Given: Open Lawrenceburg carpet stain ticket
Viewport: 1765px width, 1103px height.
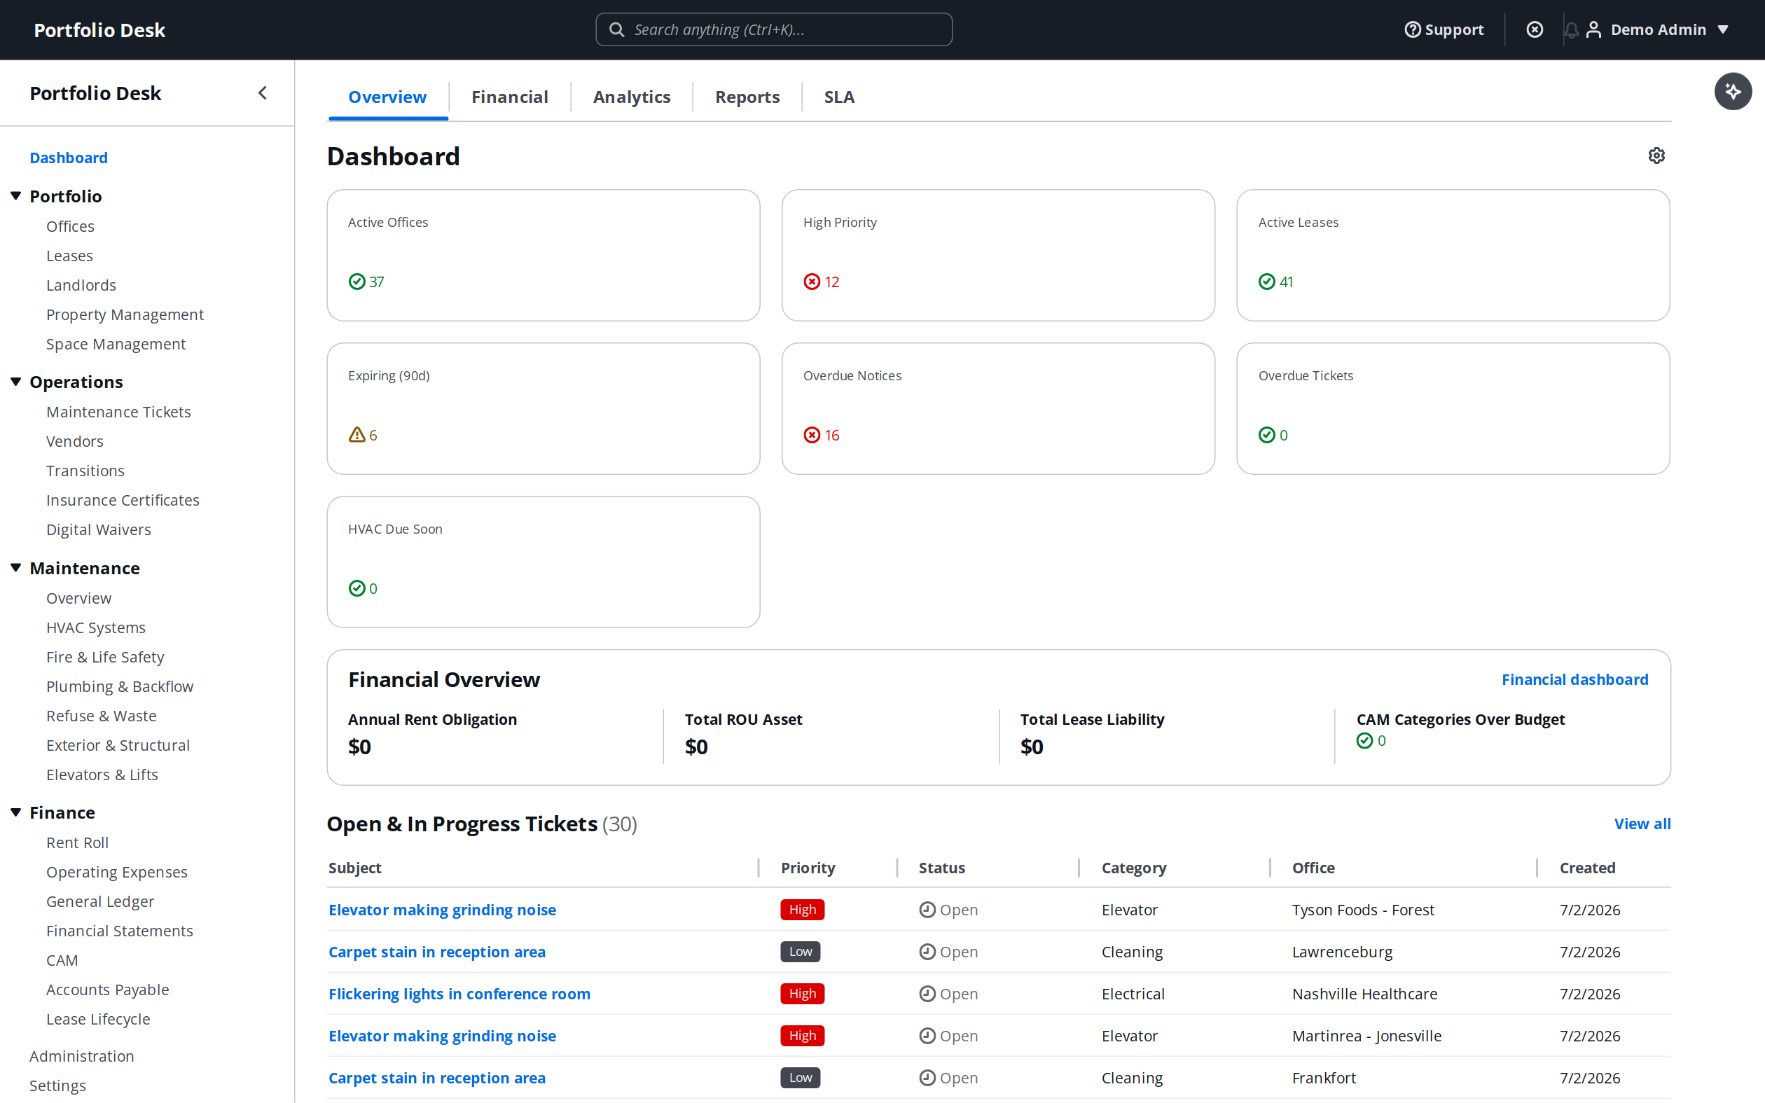Looking at the screenshot, I should [x=437, y=952].
